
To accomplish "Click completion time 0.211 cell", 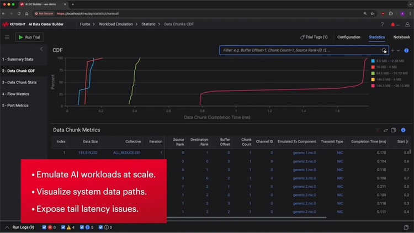I will (381, 187).
